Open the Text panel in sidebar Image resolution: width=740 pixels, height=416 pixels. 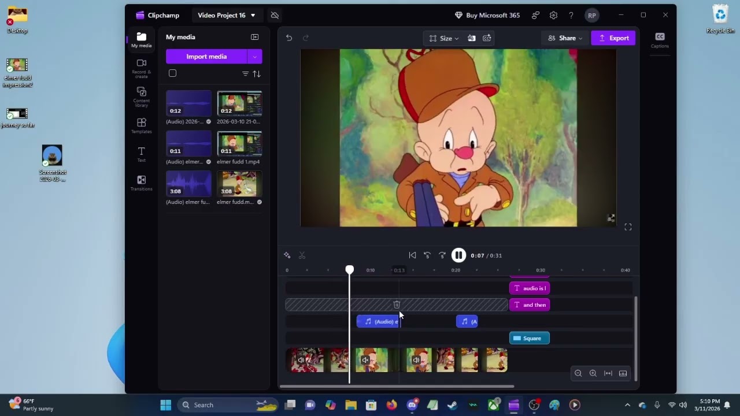pos(141,154)
